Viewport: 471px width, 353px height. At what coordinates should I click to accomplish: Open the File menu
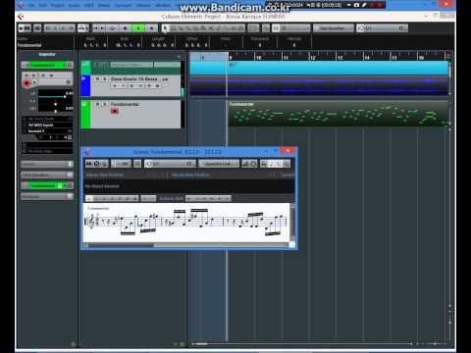(x=31, y=5)
